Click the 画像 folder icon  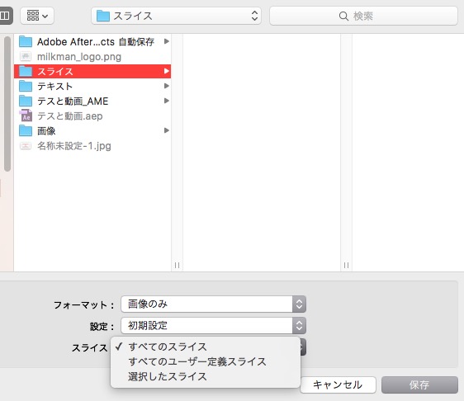point(26,130)
